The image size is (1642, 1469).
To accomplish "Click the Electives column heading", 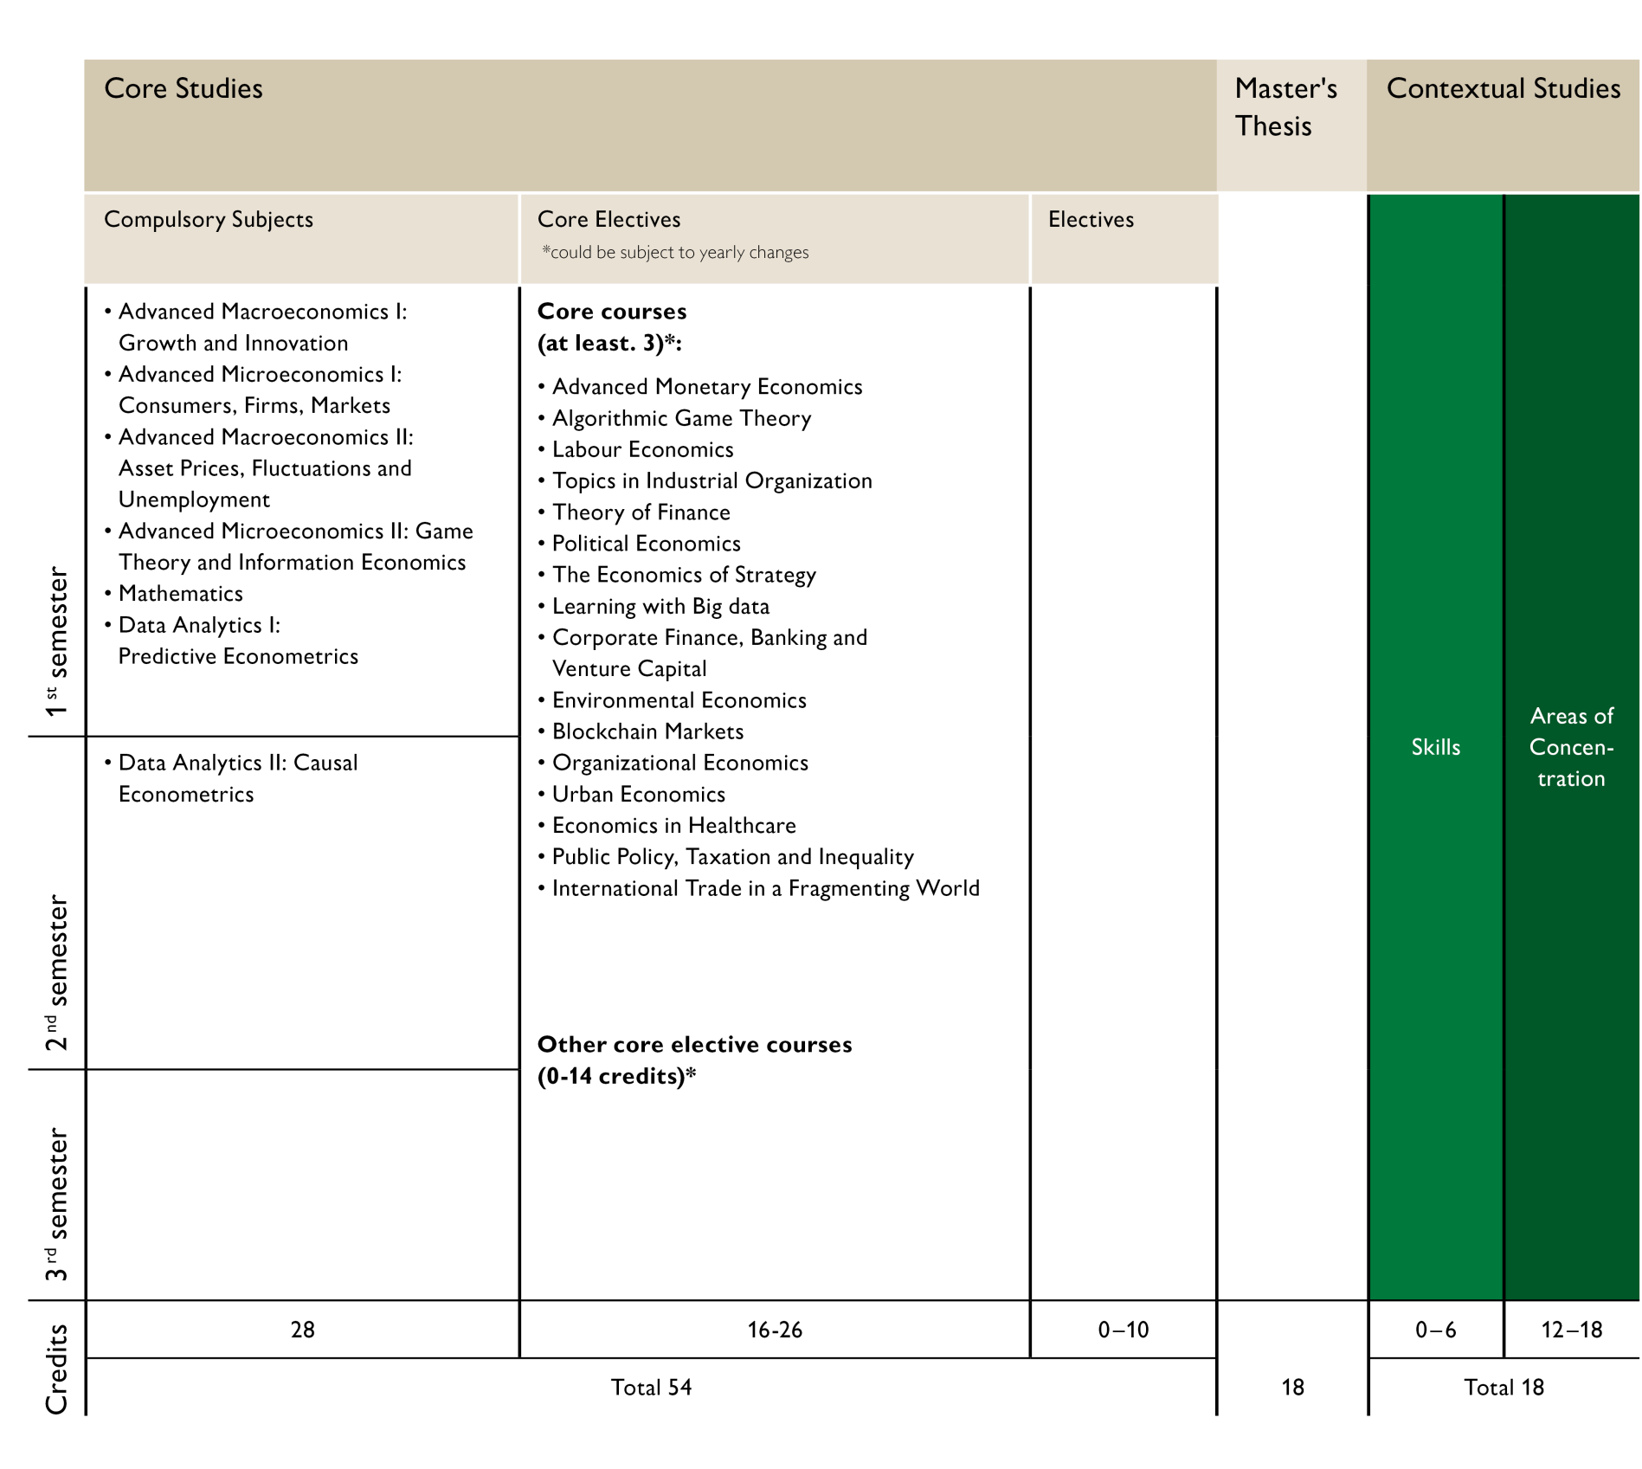I will click(x=1091, y=220).
